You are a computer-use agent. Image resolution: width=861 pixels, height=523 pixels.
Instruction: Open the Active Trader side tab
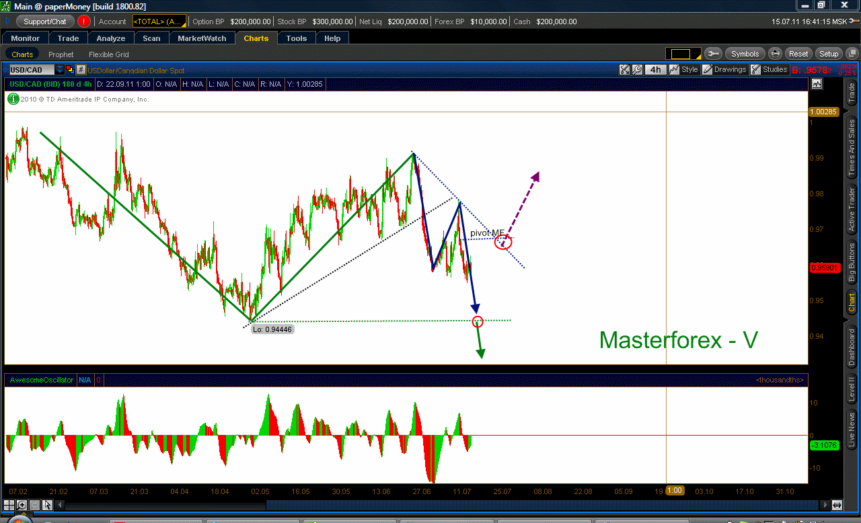(x=852, y=210)
